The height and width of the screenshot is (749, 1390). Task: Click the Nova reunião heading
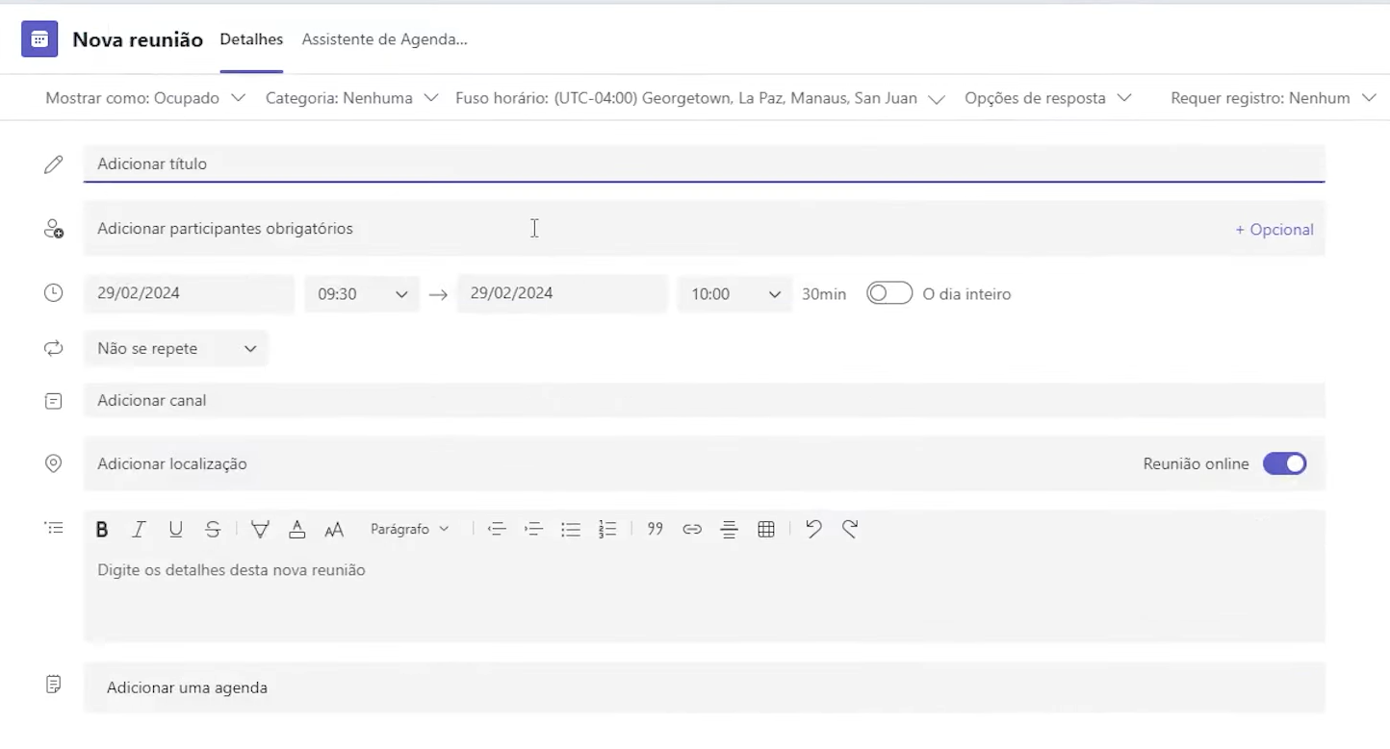click(138, 39)
